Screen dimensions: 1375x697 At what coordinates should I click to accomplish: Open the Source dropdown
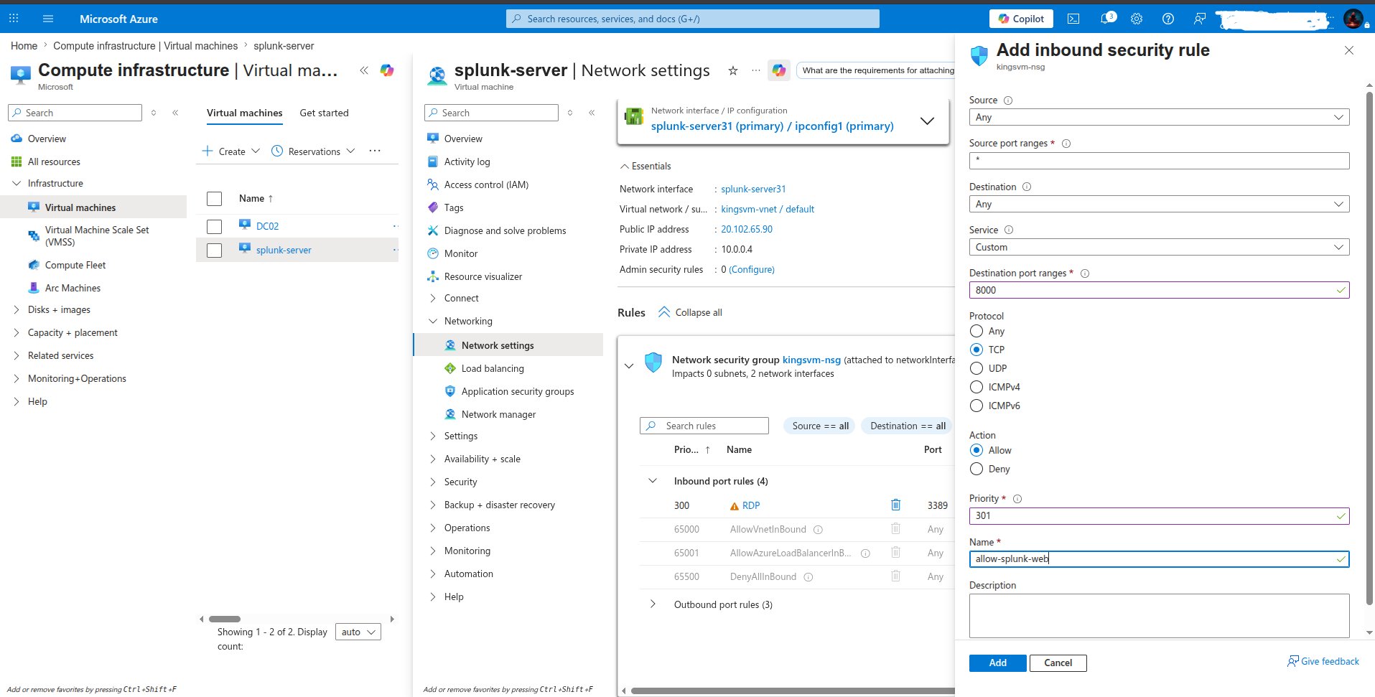click(x=1159, y=117)
